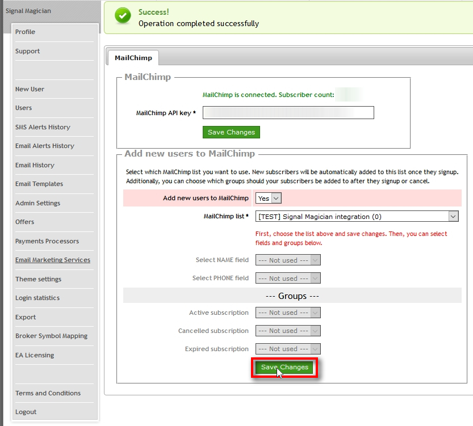Select Payments Processors from the sidebar
Image resolution: width=473 pixels, height=426 pixels.
tap(47, 241)
